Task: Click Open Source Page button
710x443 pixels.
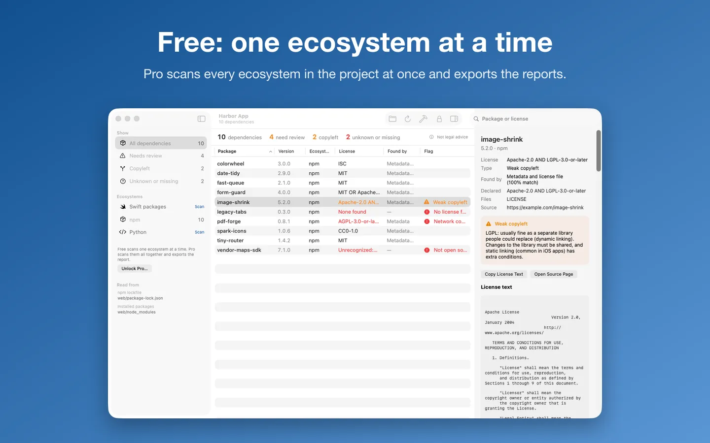Action: [x=554, y=274]
